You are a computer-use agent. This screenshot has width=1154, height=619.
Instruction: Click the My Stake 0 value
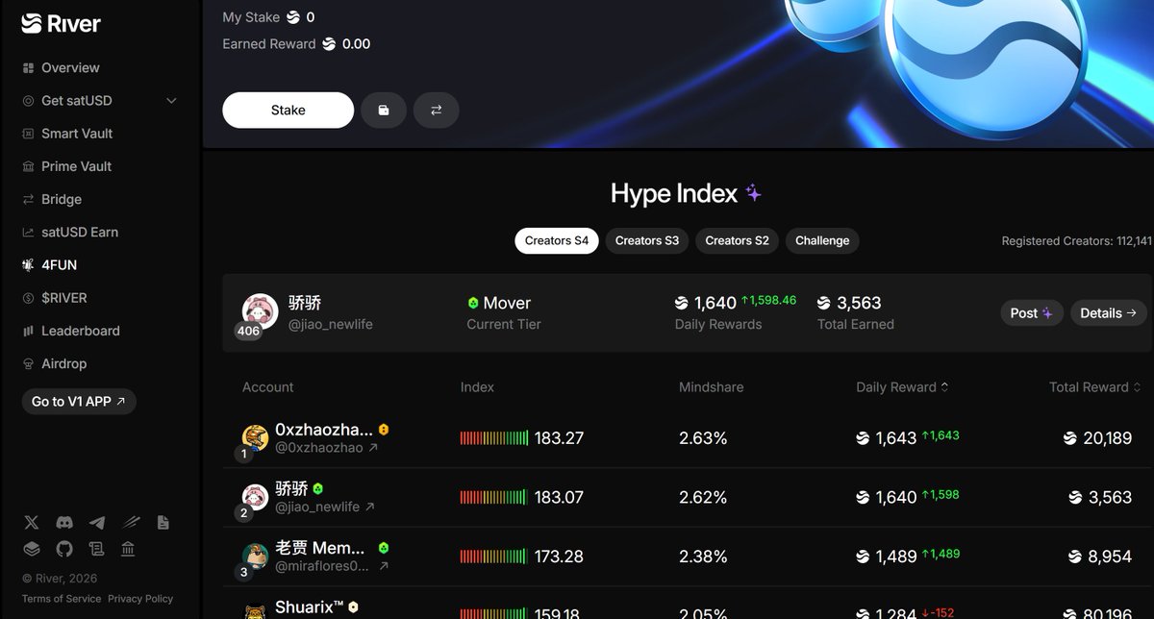tap(311, 17)
